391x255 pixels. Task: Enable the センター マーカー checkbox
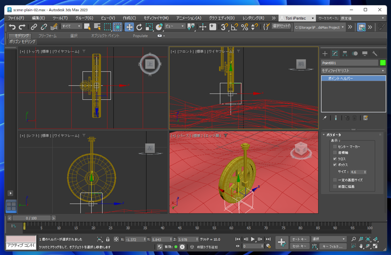[x=335, y=147]
